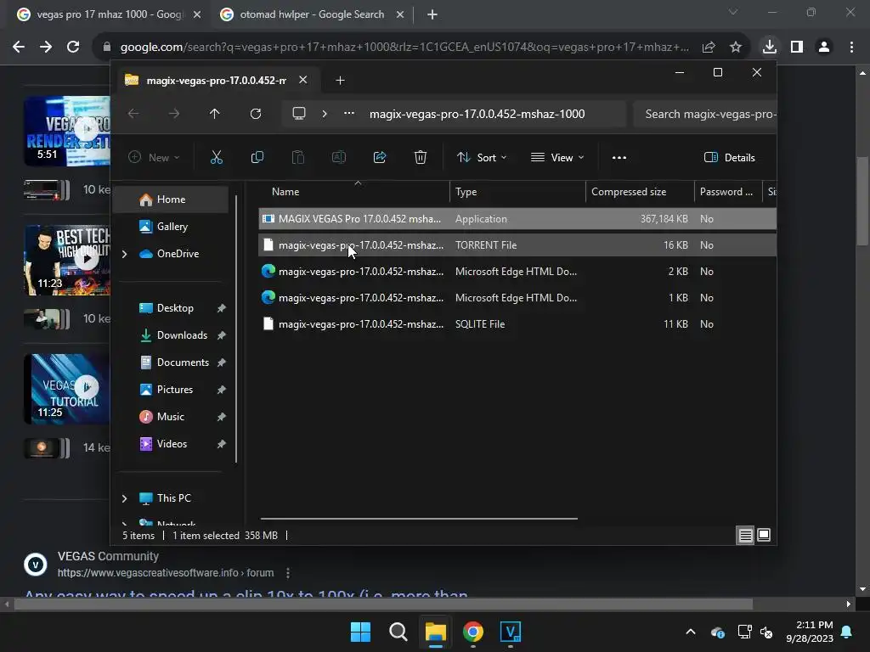Click the Paste icon in Explorer toolbar
This screenshot has height=652, width=870.
(298, 157)
